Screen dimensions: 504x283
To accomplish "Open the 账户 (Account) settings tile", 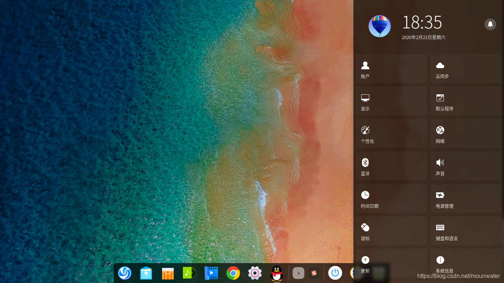I will point(391,69).
